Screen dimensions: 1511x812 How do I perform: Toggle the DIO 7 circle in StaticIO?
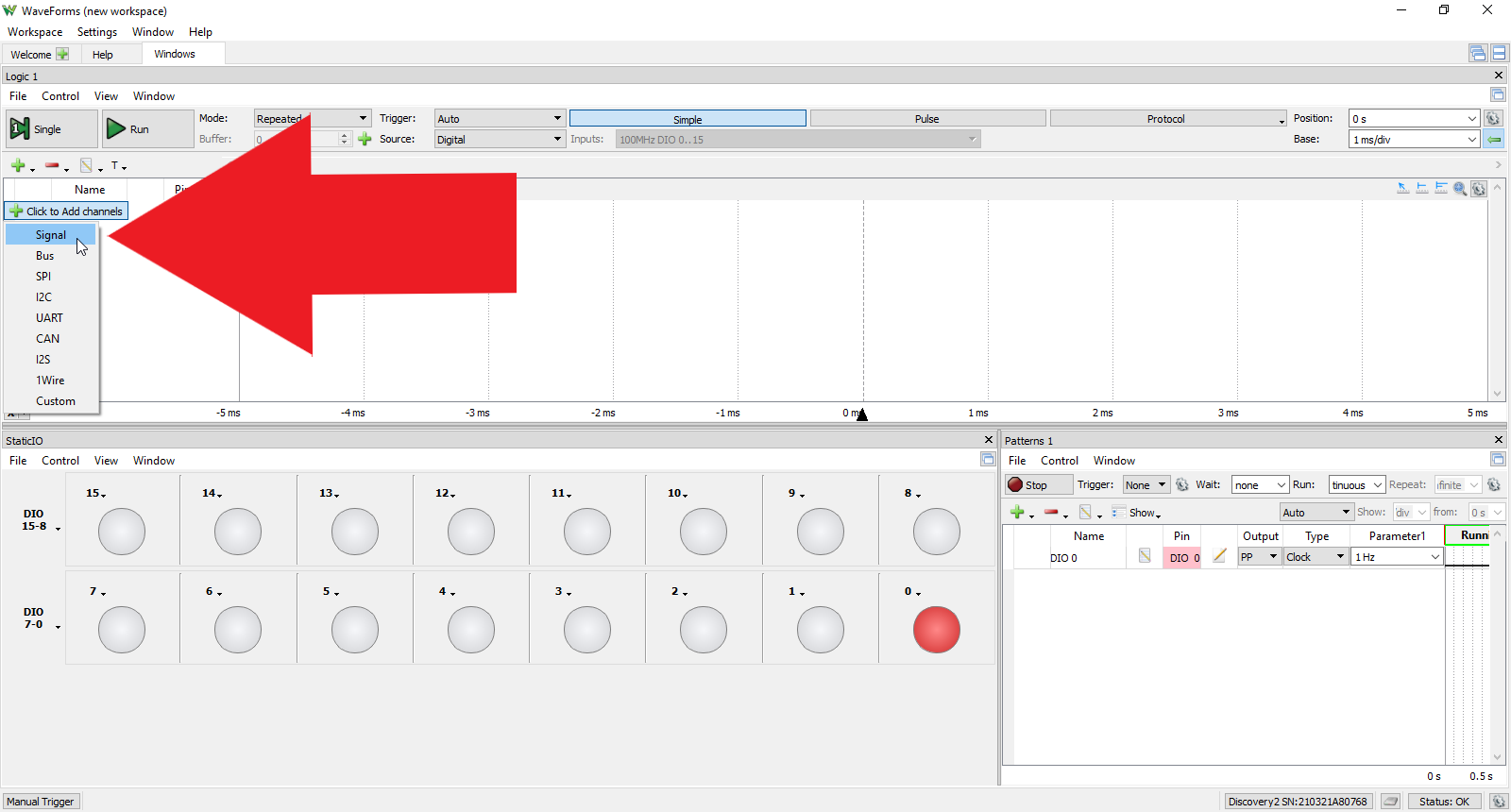pos(122,630)
